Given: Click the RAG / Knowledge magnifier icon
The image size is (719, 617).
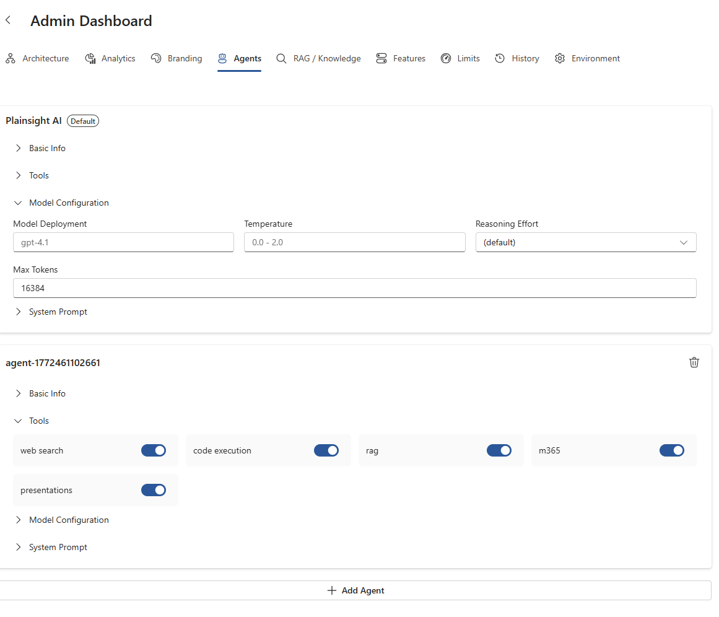Looking at the screenshot, I should click(281, 58).
